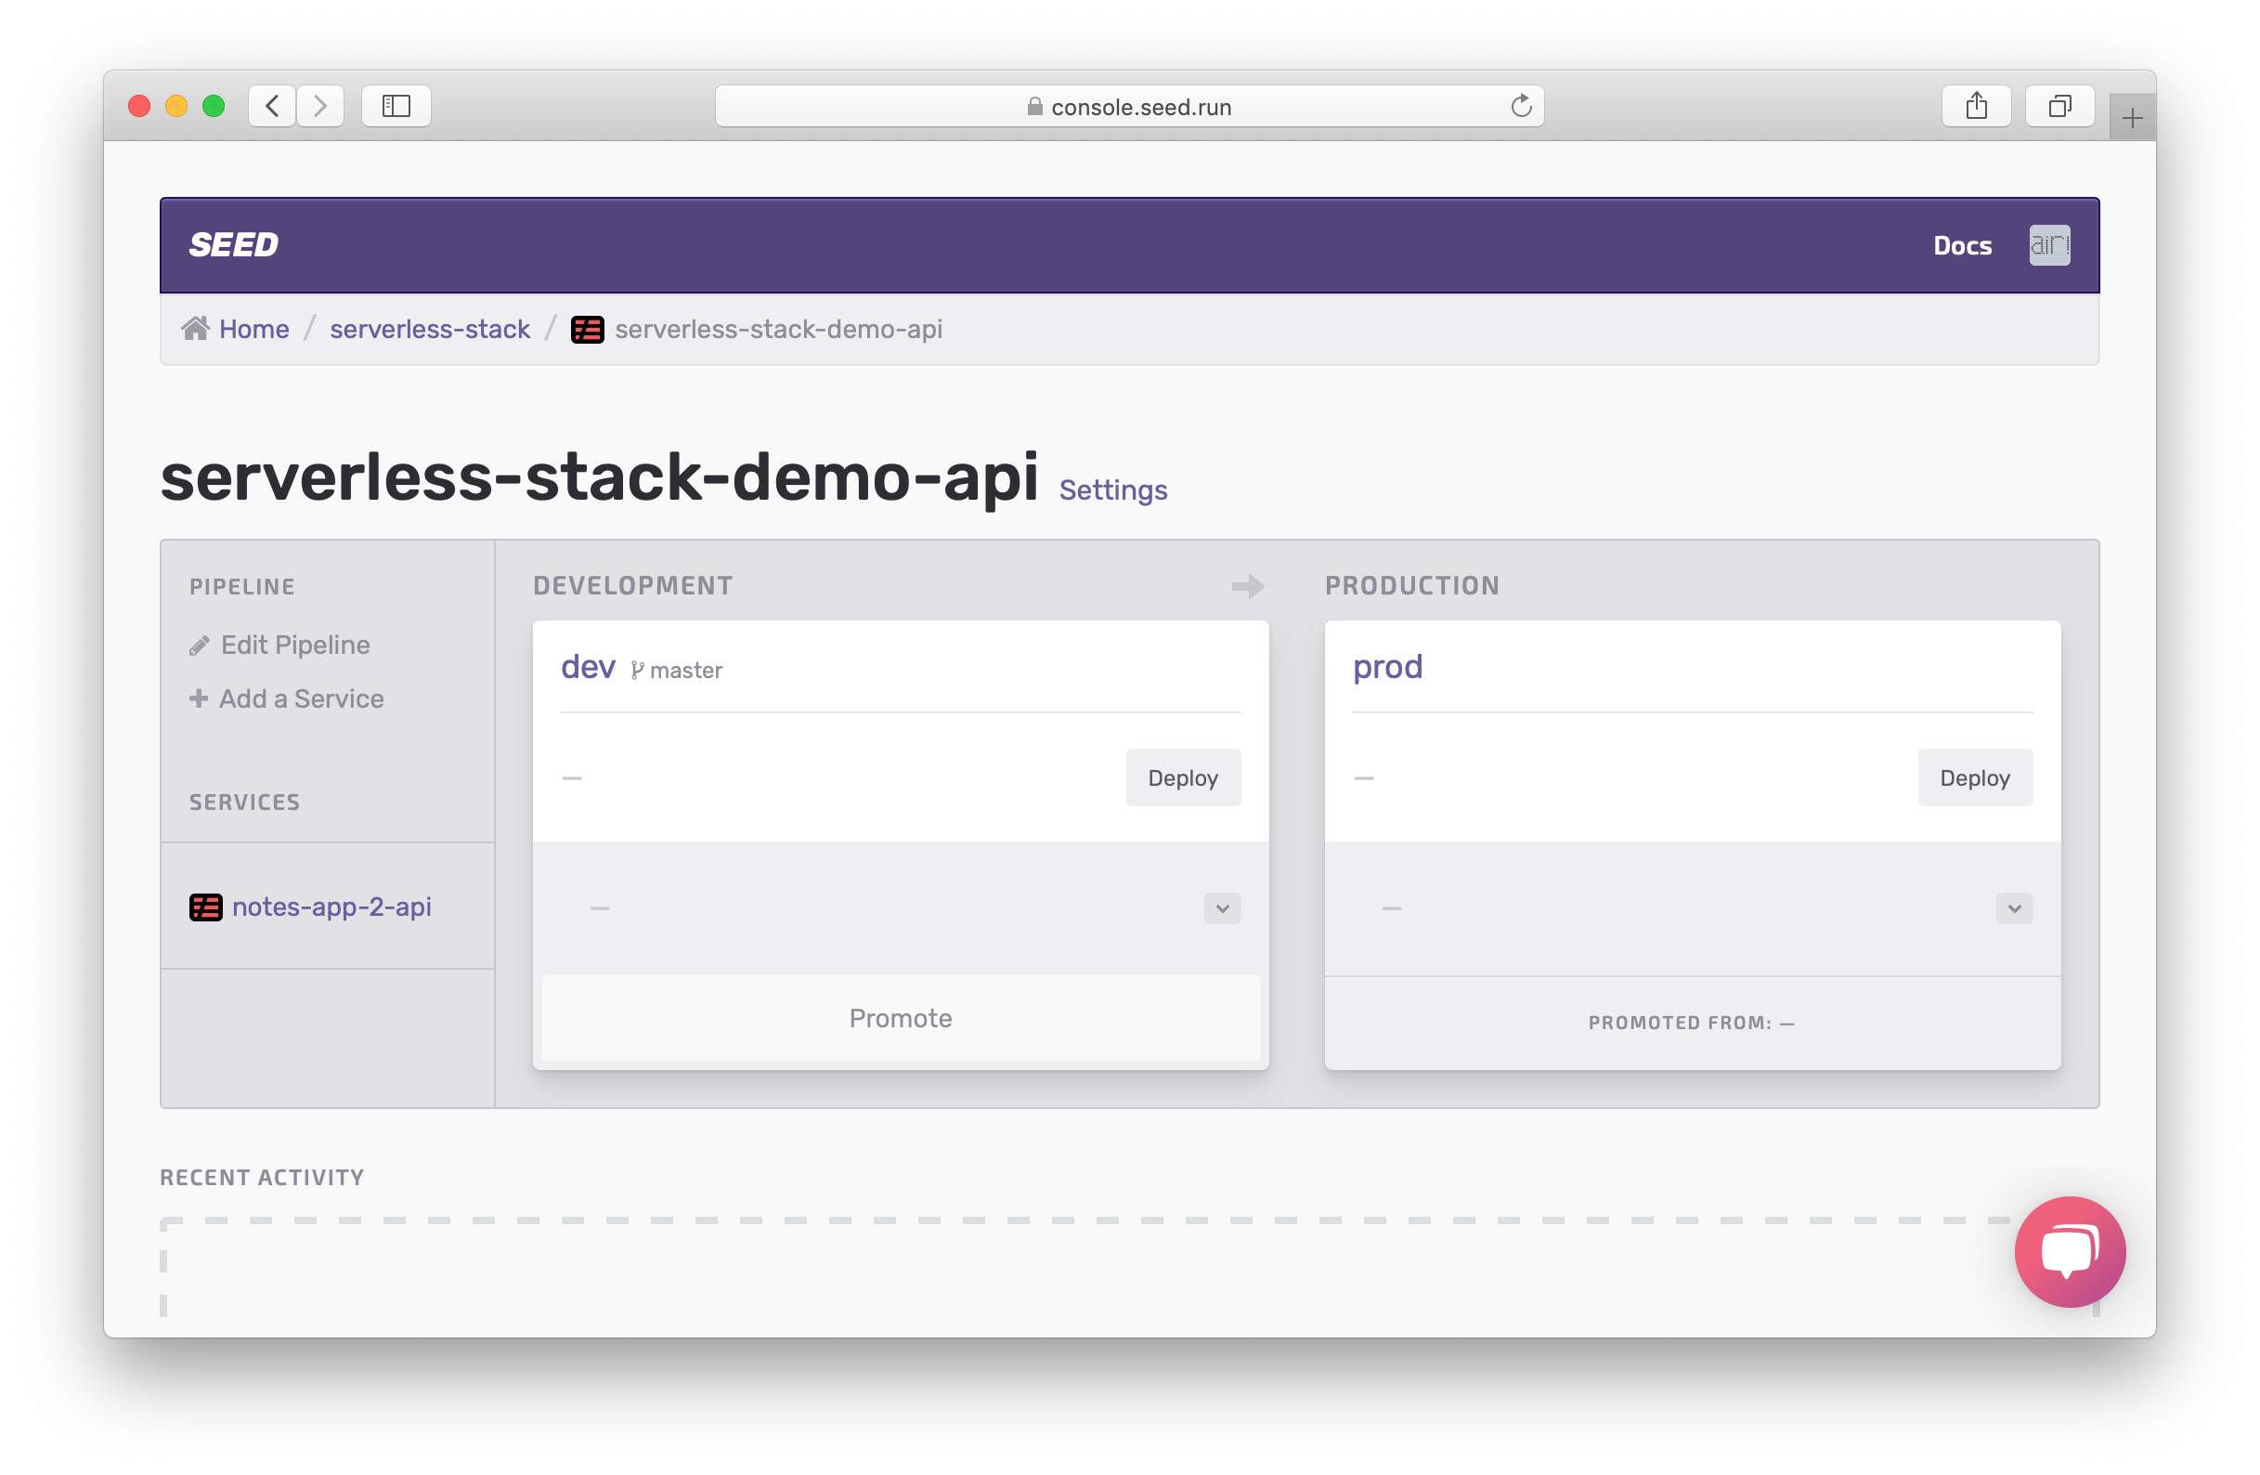
Task: Click the console.seed.run address bar
Action: tap(1128, 107)
